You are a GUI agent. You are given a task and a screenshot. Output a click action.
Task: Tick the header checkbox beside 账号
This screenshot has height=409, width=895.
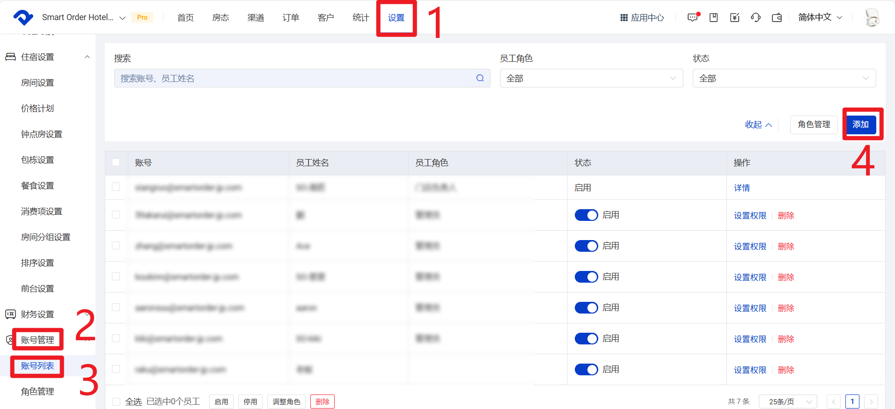(x=116, y=162)
